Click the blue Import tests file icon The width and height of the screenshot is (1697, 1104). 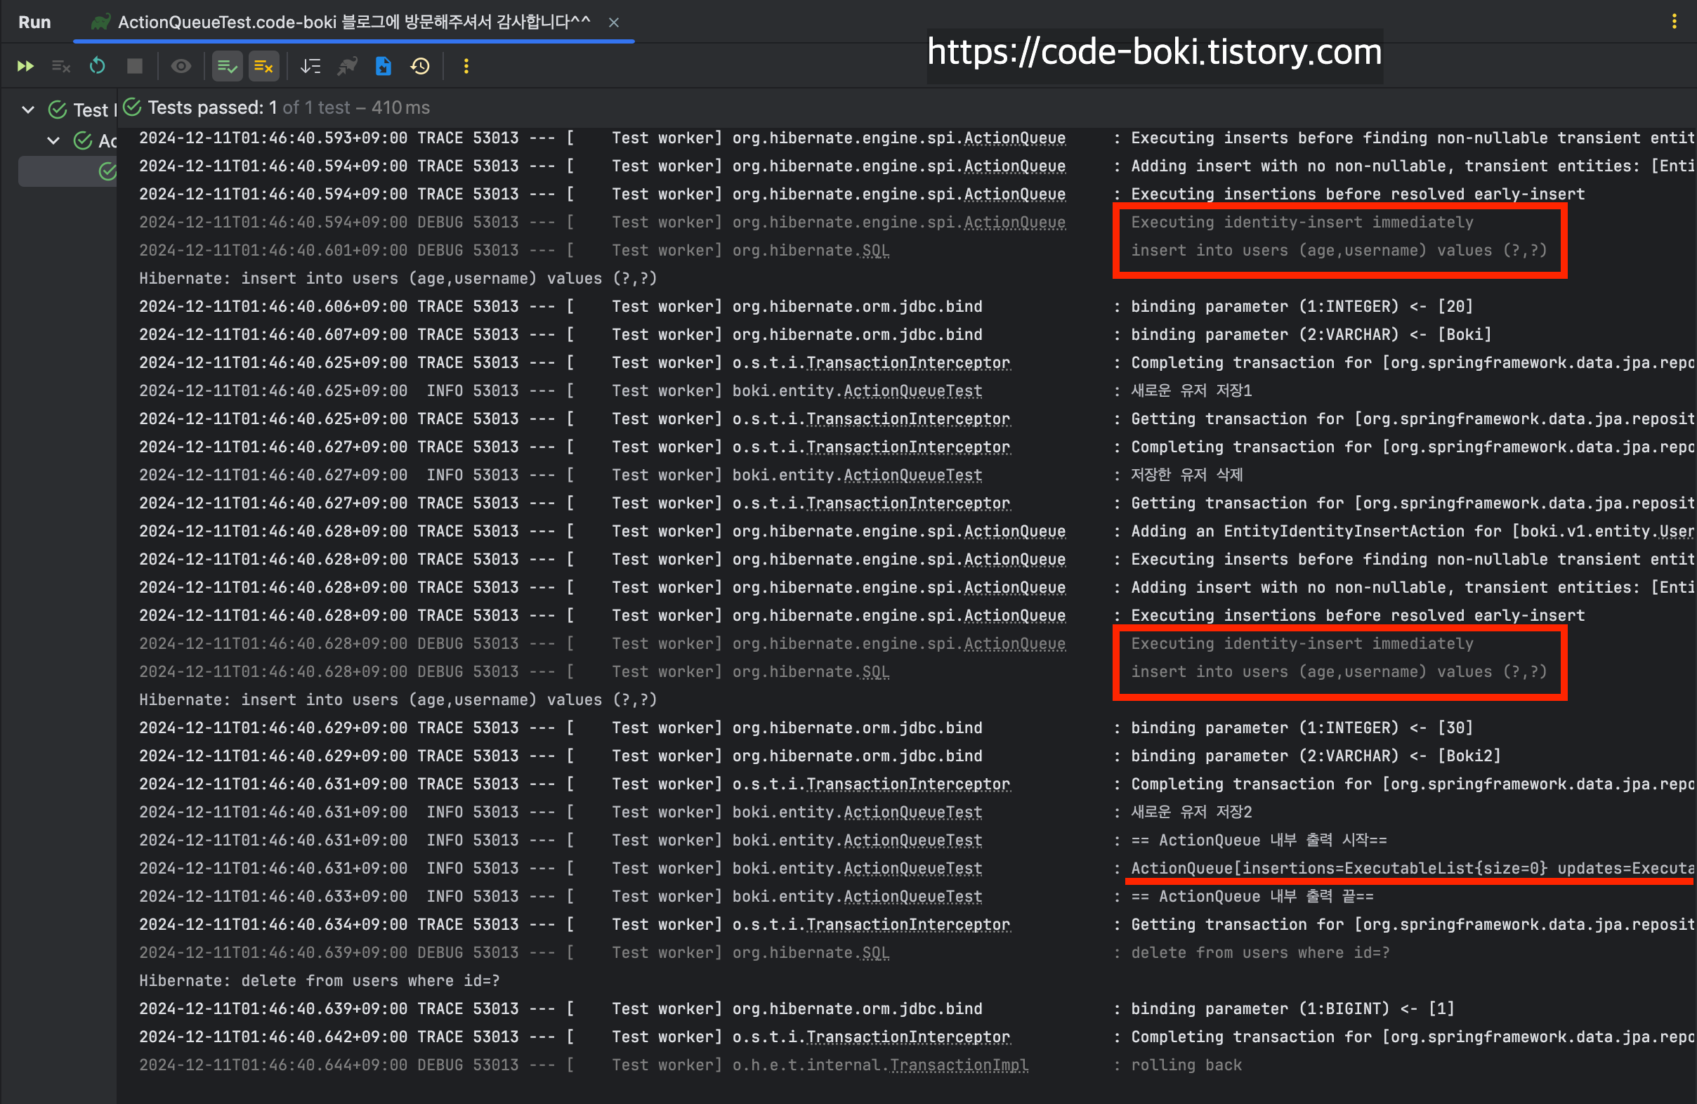click(384, 66)
